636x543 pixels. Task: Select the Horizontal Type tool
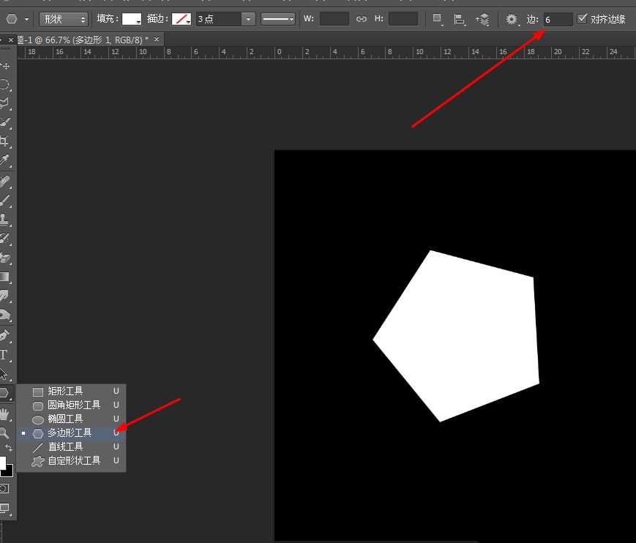(x=4, y=355)
